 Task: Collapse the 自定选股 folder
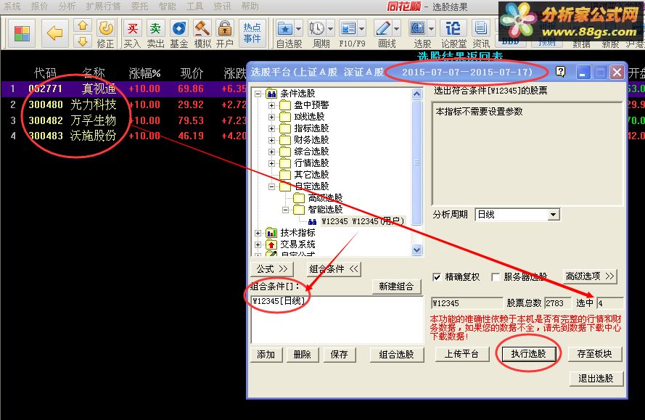click(x=271, y=186)
